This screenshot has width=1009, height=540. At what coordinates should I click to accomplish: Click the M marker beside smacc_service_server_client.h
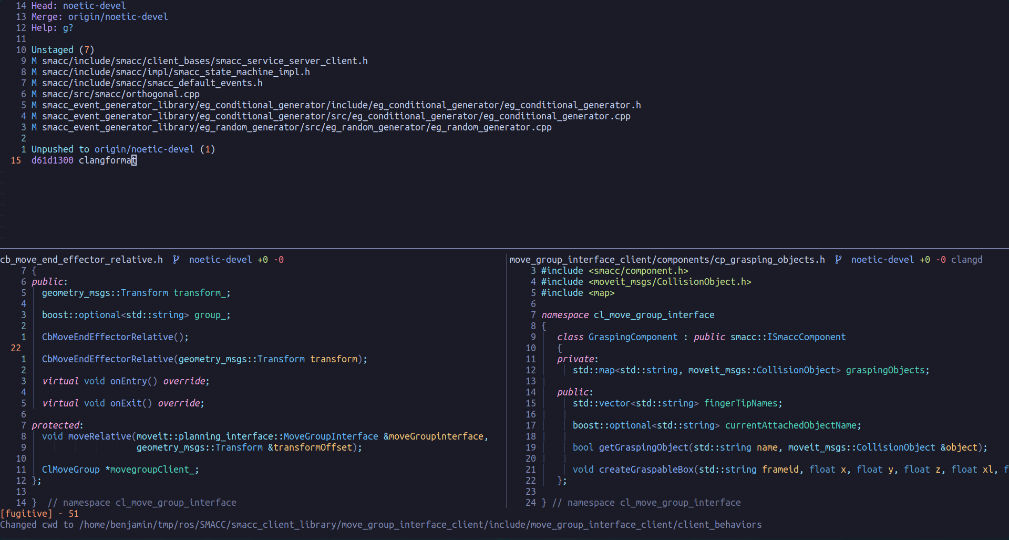pos(33,60)
